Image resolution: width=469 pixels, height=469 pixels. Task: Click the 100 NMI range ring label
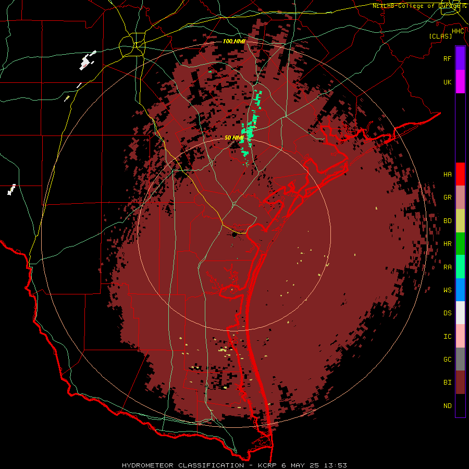(x=234, y=41)
